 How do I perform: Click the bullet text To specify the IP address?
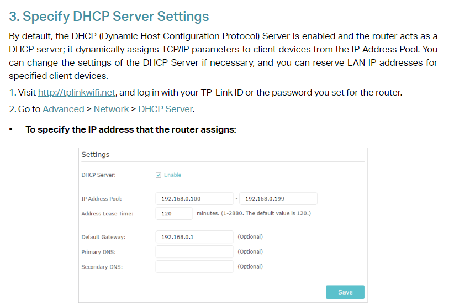point(131,129)
